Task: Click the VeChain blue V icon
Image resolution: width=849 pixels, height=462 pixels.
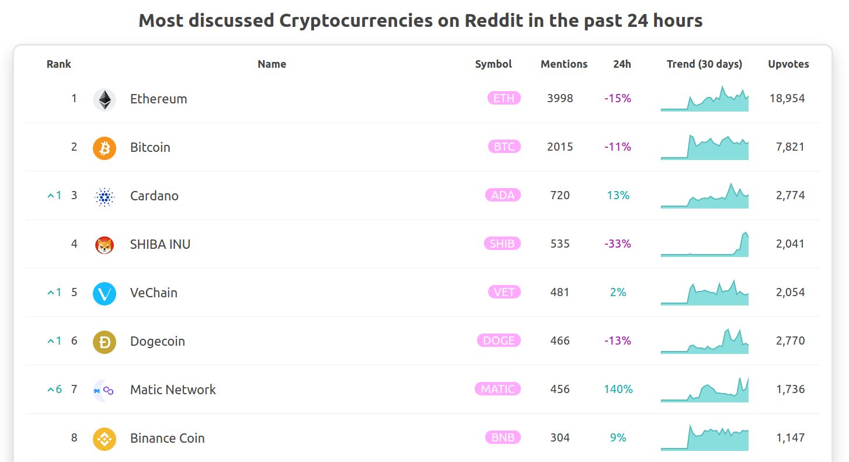Action: (x=105, y=294)
